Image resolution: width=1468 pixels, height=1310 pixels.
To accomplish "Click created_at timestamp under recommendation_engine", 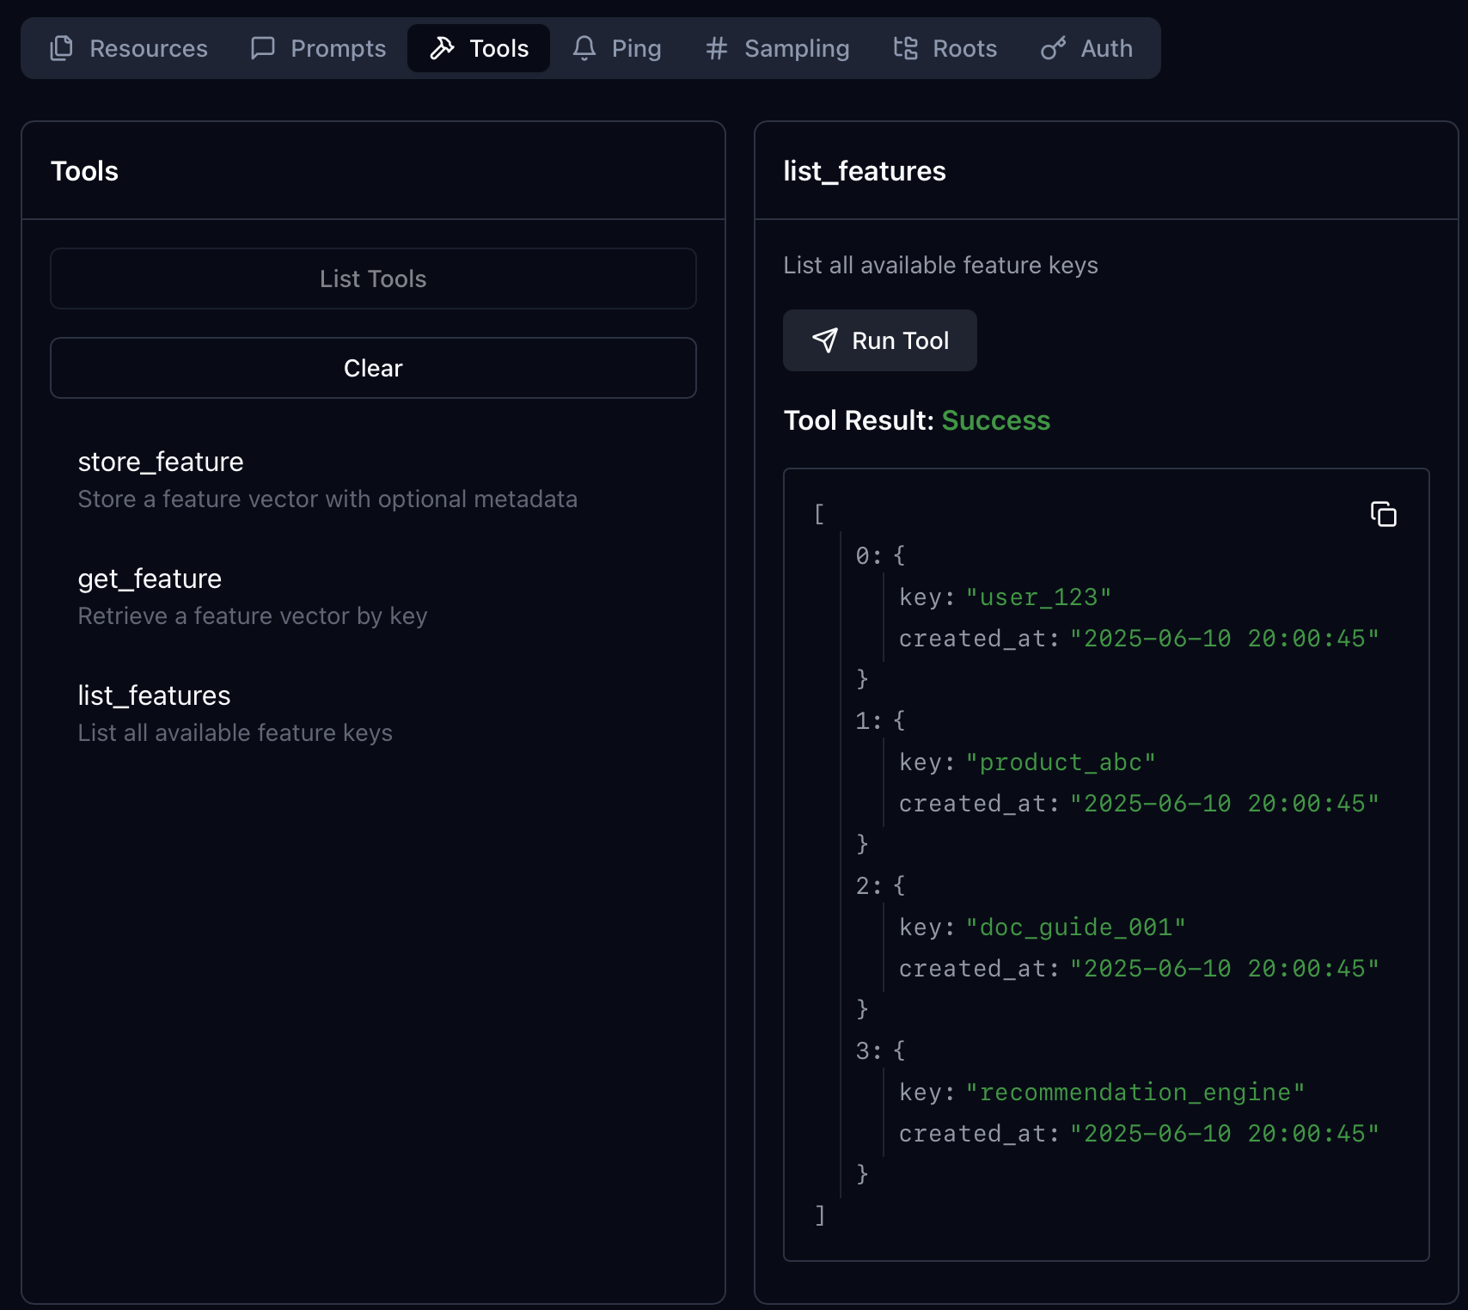I will pyautogui.click(x=1224, y=1133).
